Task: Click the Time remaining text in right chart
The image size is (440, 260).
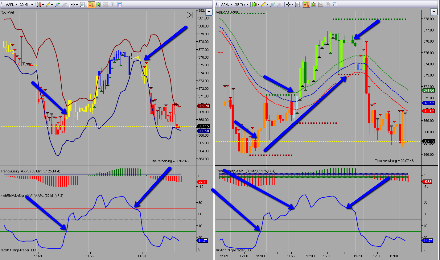Action: tap(394, 161)
